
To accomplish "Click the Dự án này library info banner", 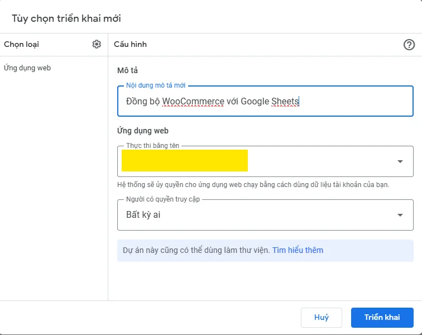I will click(265, 251).
